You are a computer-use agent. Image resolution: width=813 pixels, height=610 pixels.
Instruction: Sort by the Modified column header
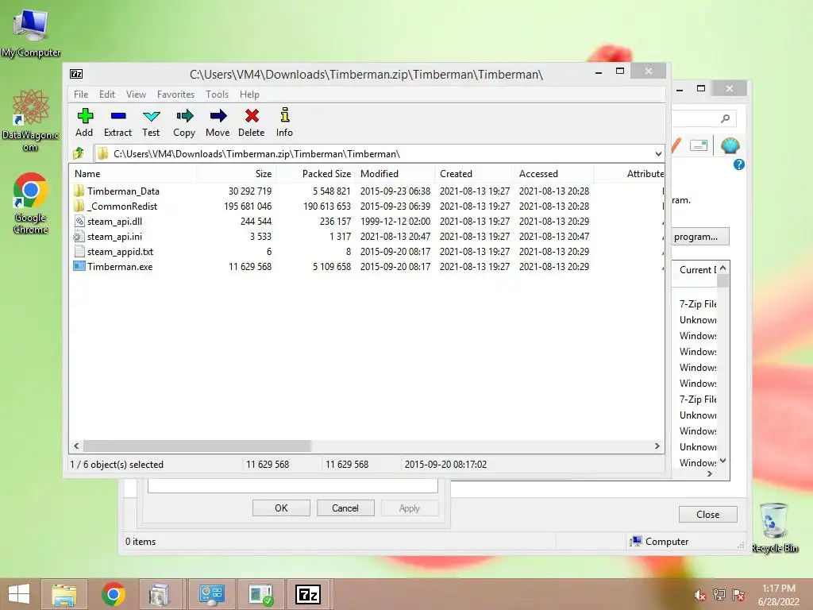395,174
